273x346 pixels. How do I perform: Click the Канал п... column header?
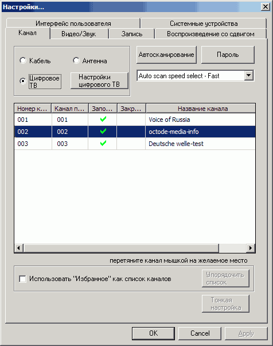[x=70, y=109]
